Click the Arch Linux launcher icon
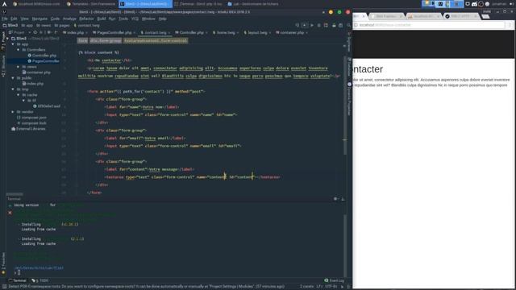Viewport: 516px width, 290px height. tap(4, 4)
